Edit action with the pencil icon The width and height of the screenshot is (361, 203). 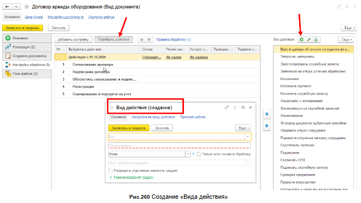309,40
